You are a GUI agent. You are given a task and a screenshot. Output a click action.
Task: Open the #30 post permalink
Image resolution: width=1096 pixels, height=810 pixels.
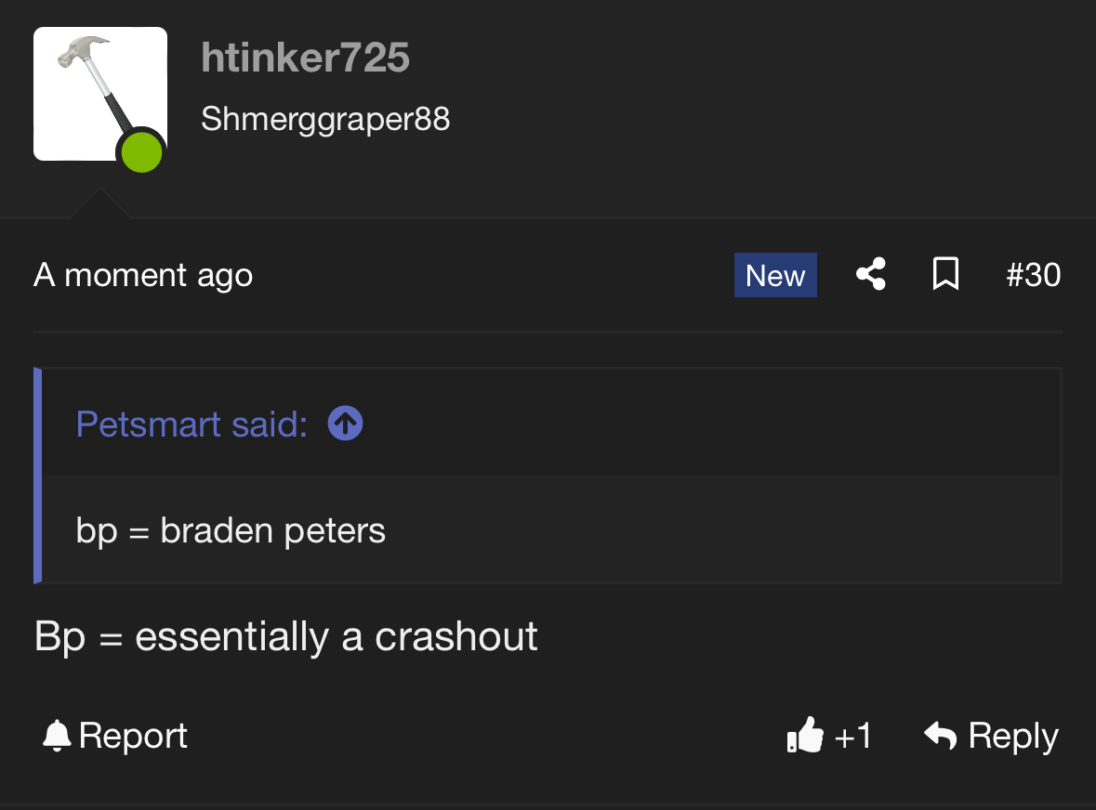(x=1033, y=275)
